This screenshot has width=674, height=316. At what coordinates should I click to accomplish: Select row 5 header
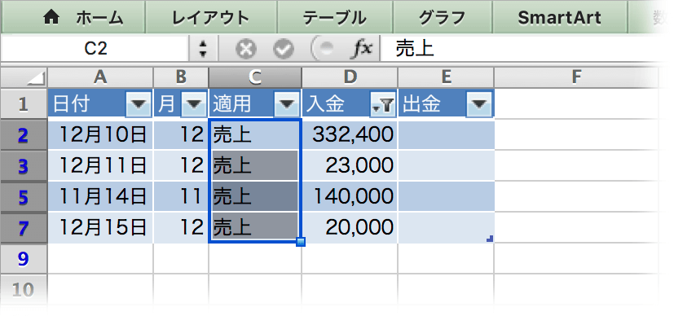coord(23,196)
